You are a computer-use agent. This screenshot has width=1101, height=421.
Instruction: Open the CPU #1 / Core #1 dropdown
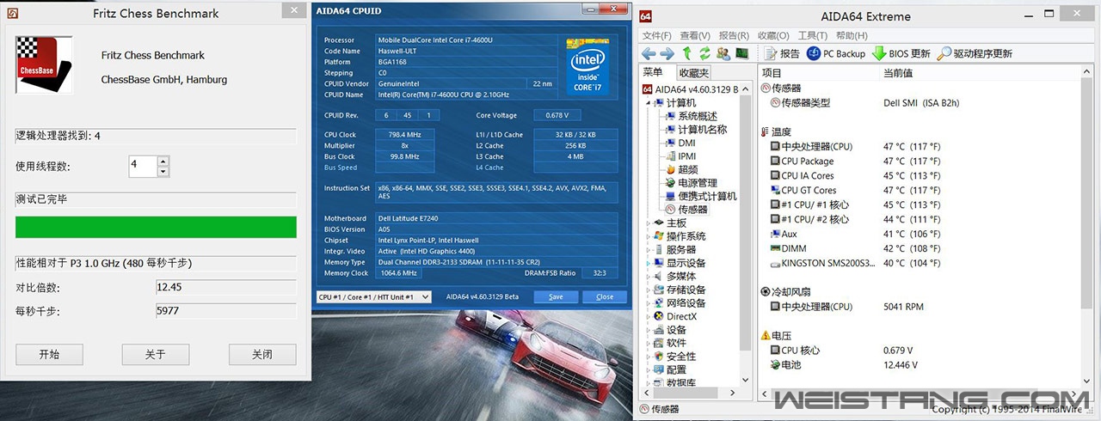(x=373, y=296)
